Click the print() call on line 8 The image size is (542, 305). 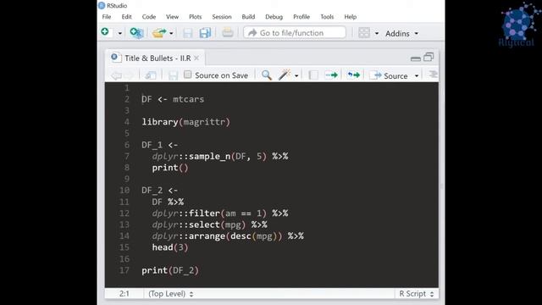point(170,168)
